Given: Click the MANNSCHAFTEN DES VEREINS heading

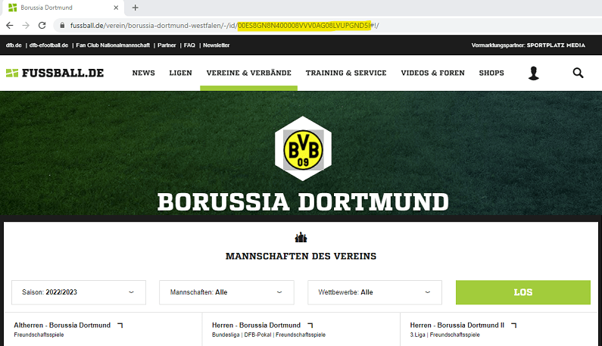Looking at the screenshot, I should [301, 256].
